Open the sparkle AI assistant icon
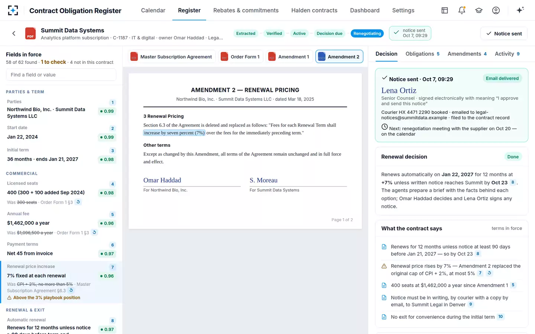Viewport: 535px width, 334px height. [520, 10]
